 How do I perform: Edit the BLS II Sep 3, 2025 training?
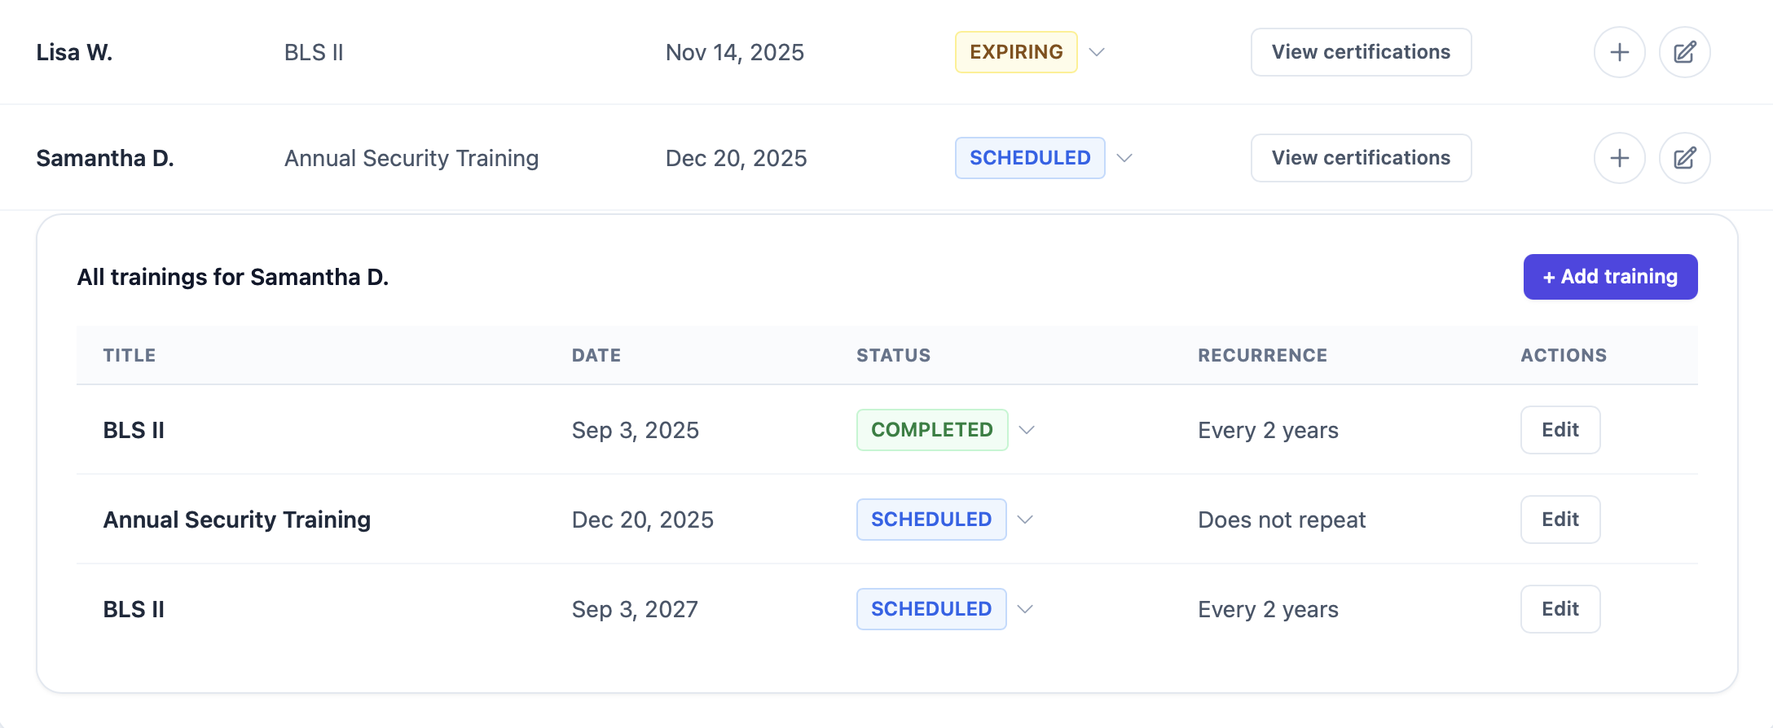click(1560, 430)
